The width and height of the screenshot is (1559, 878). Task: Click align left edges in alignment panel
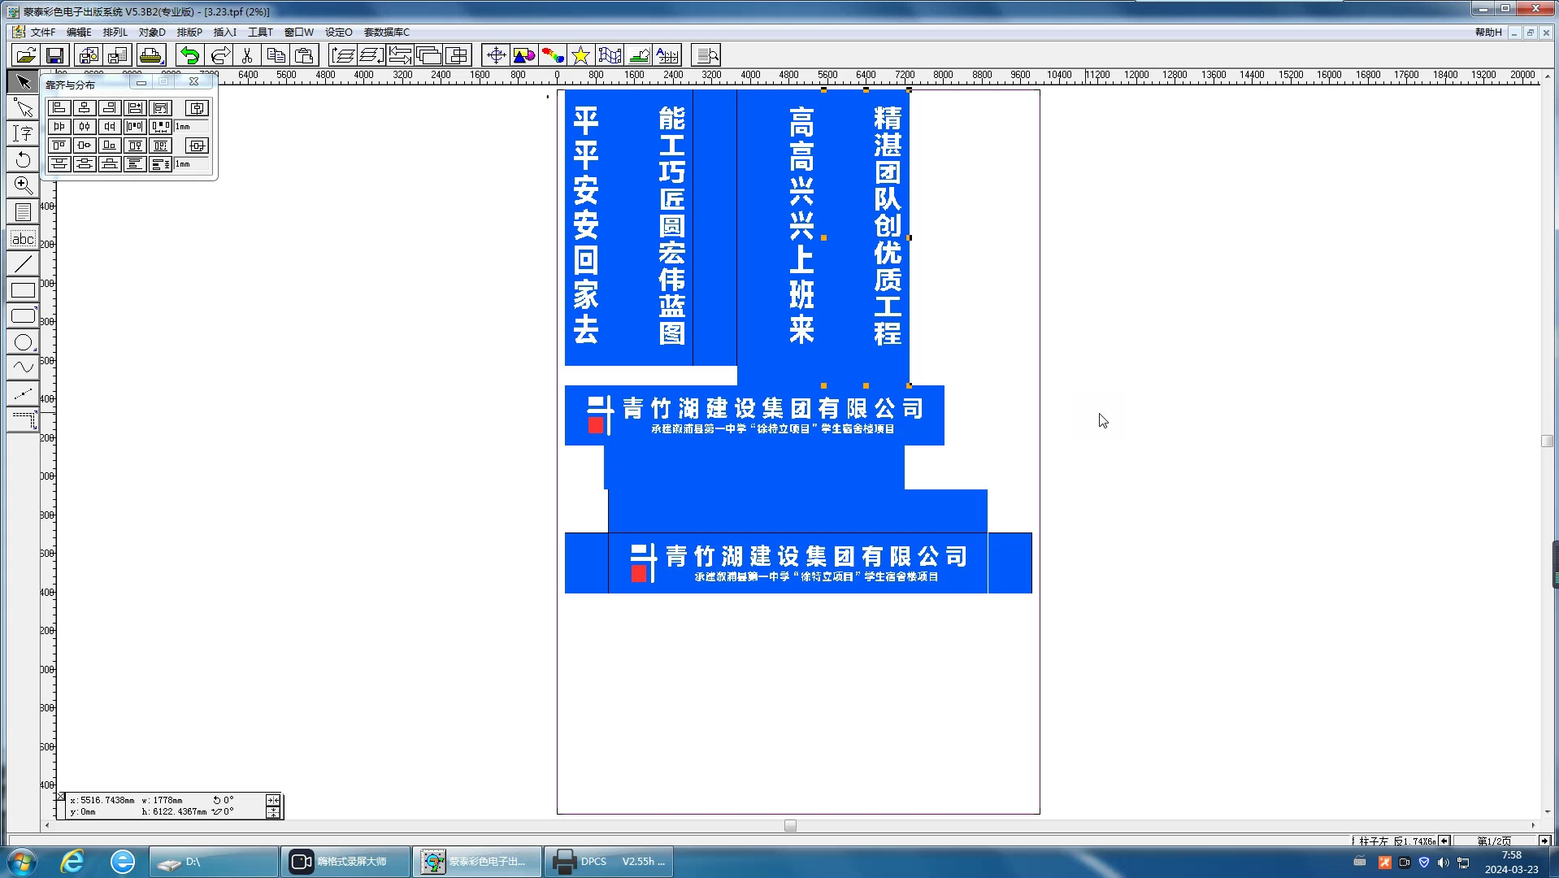[x=59, y=108]
